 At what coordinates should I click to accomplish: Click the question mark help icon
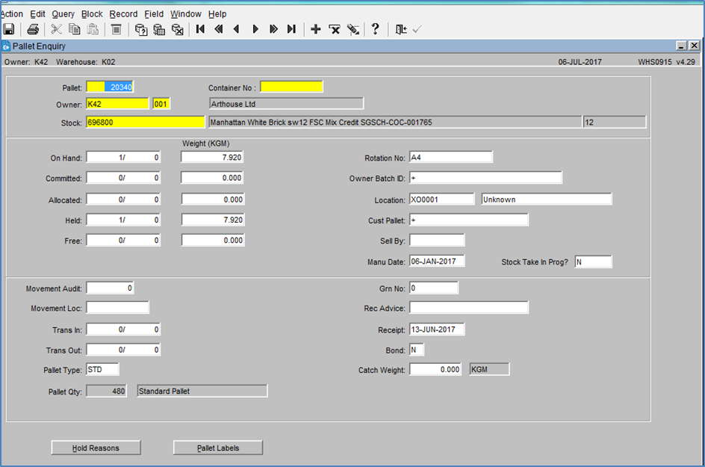375,29
